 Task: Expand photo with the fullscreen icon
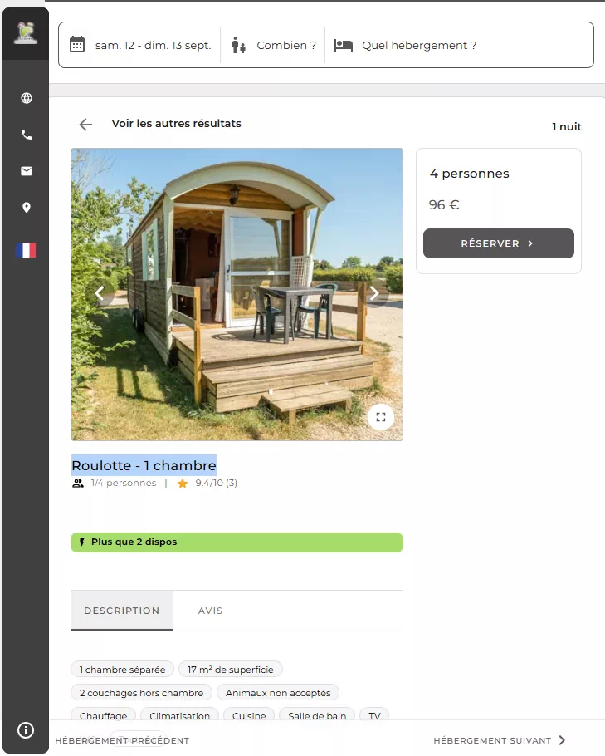[x=381, y=417]
